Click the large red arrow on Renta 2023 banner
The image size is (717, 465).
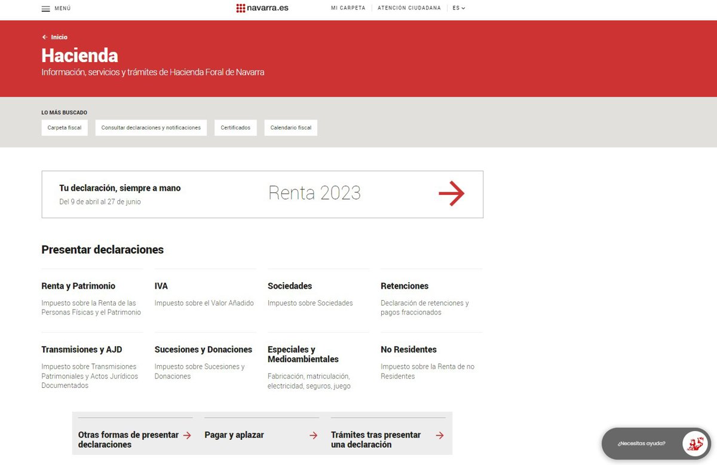[451, 194]
